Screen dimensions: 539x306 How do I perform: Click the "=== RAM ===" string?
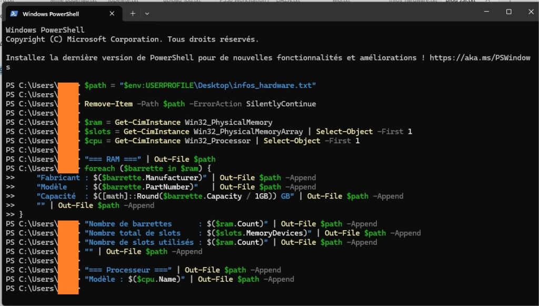pyautogui.click(x=113, y=159)
